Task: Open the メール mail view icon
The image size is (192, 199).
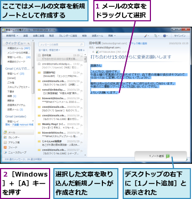Action: pos(5,132)
